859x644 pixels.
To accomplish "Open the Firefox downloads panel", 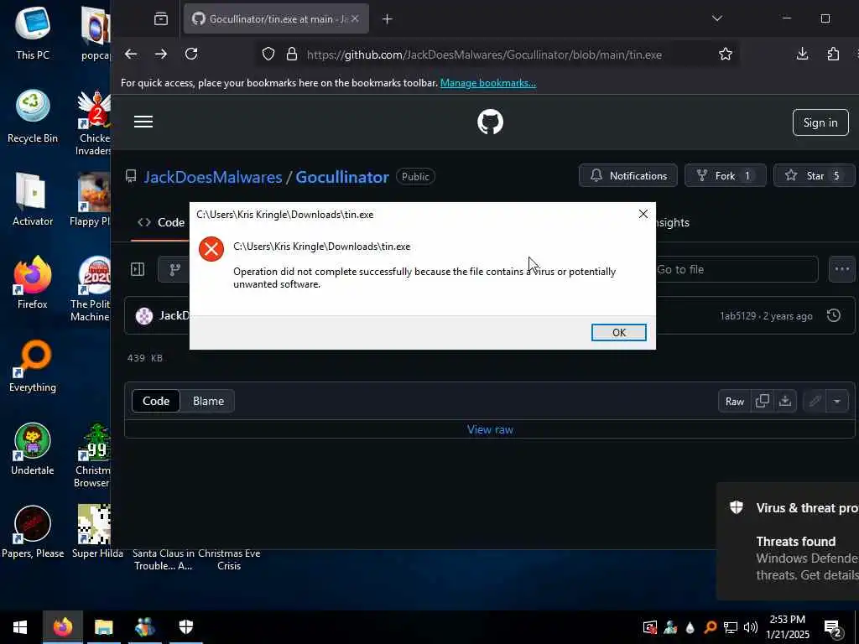I will 802,54.
